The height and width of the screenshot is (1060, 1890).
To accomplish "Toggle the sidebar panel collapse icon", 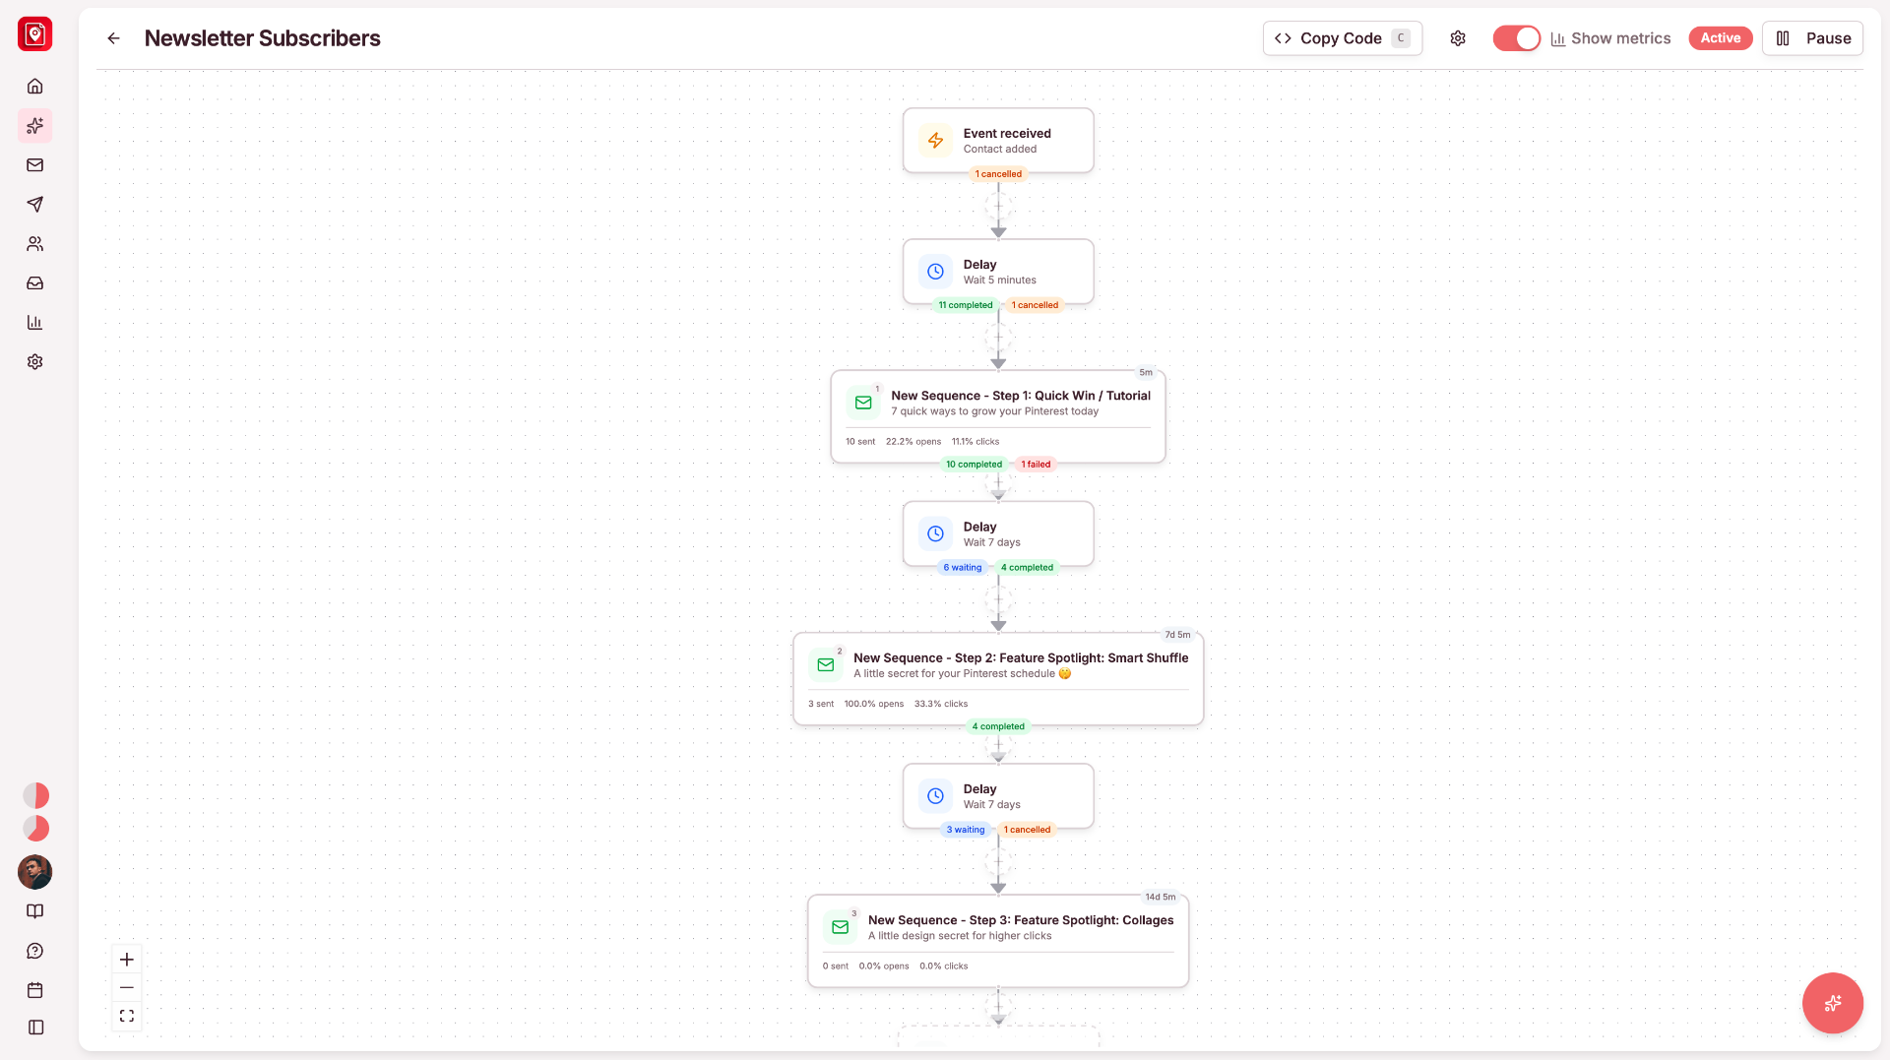I will point(35,1028).
